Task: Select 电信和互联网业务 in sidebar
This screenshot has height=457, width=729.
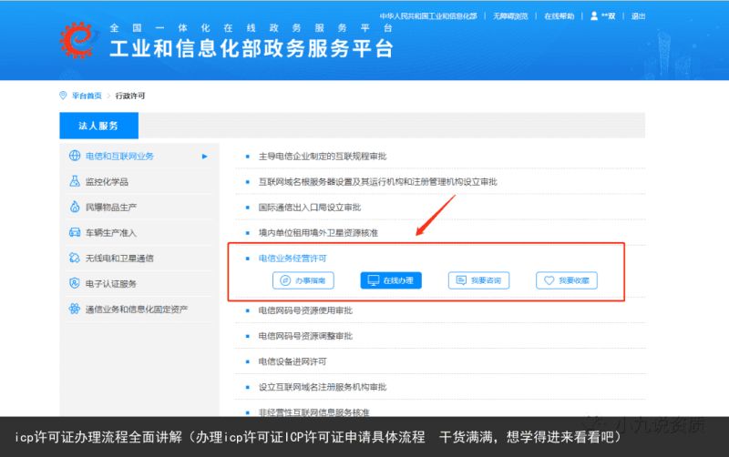Action: [x=119, y=156]
